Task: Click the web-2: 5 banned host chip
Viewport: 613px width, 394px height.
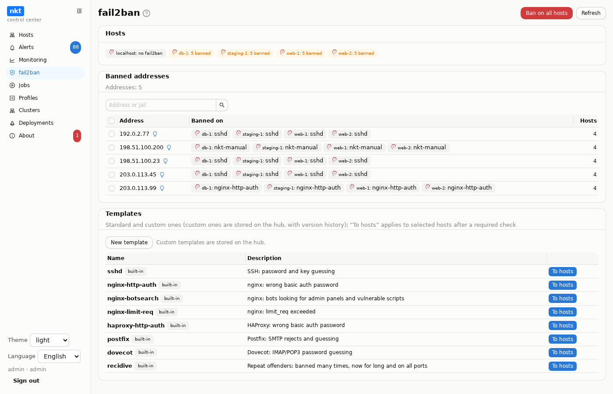Action: point(353,53)
